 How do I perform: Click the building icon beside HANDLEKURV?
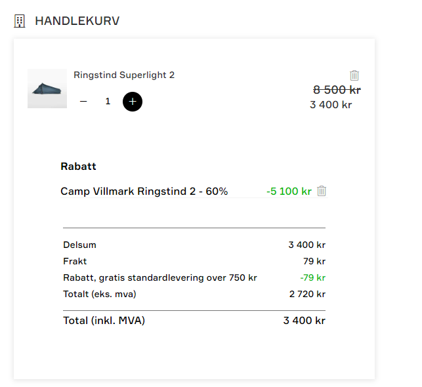click(20, 21)
